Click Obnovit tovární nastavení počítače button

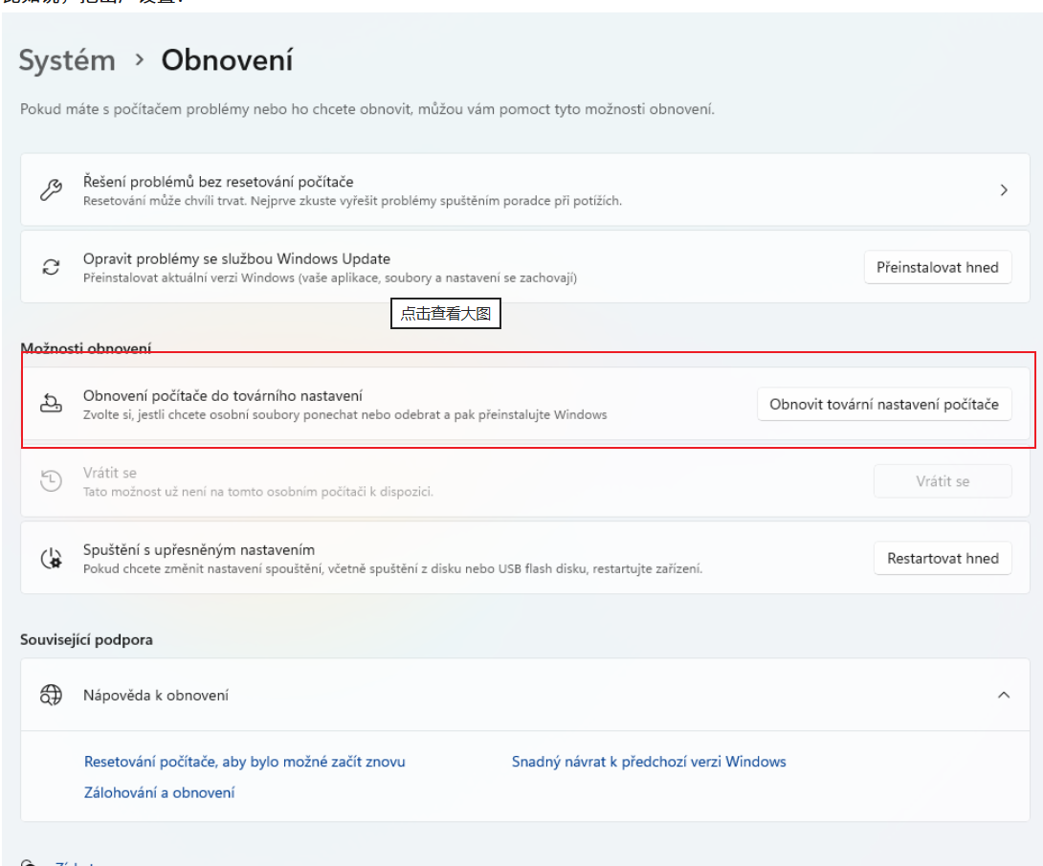click(x=884, y=405)
